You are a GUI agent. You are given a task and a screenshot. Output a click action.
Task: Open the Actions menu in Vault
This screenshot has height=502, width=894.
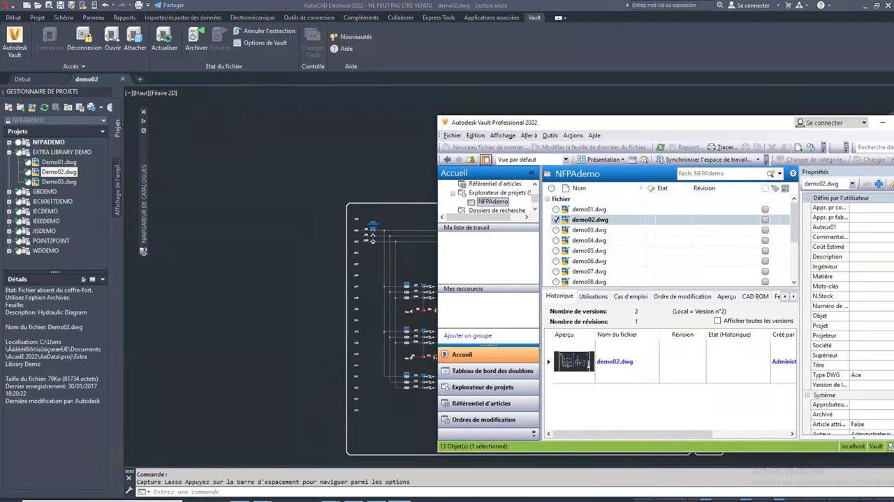point(573,135)
